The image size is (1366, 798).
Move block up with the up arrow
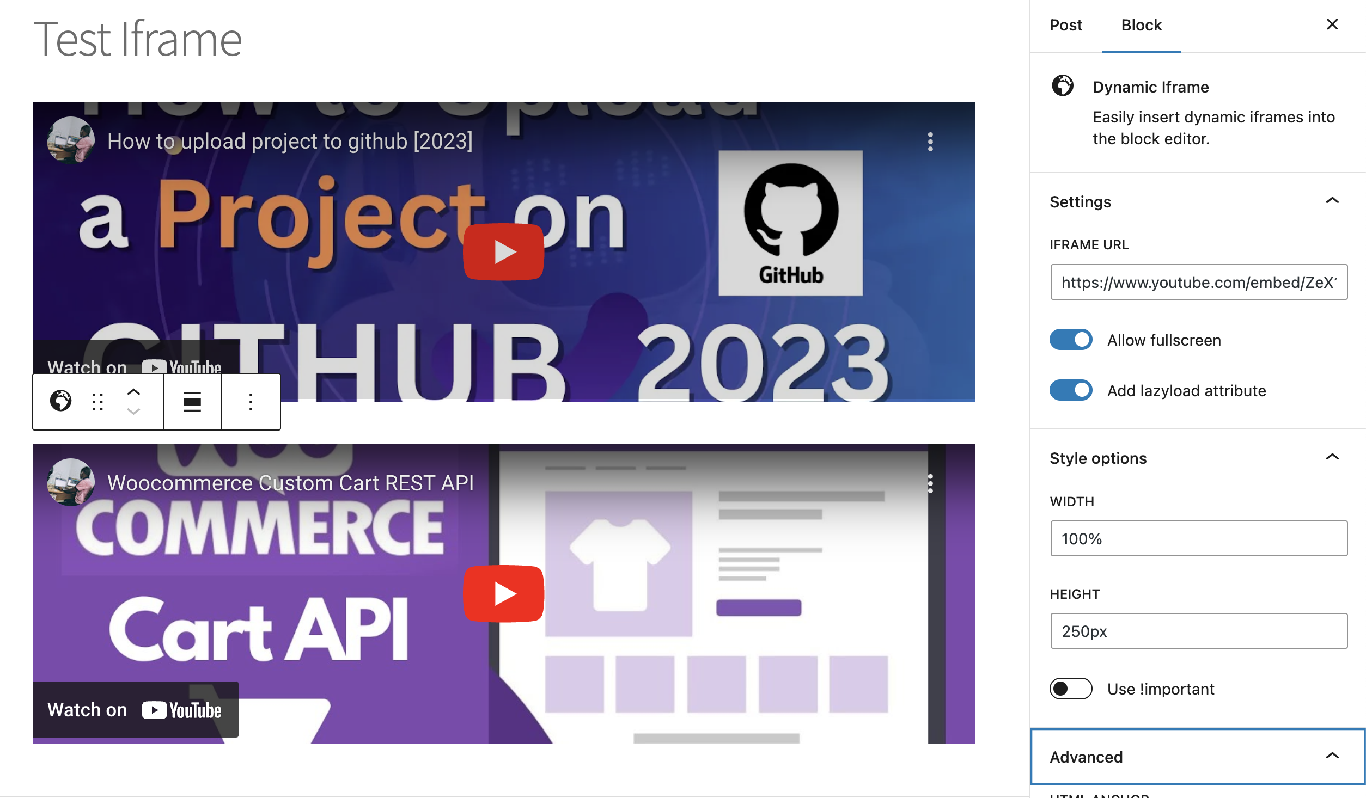[133, 392]
